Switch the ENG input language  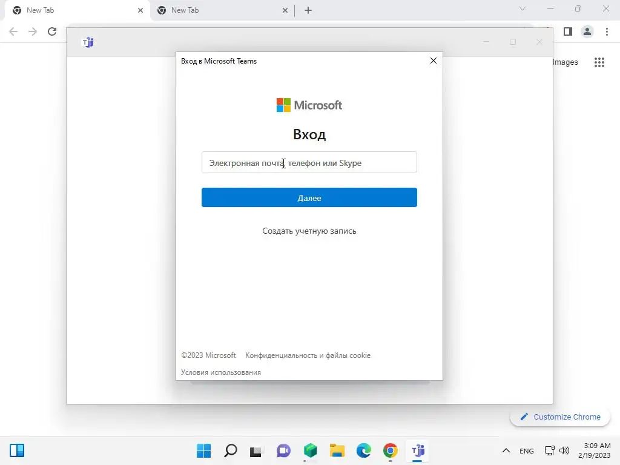(526, 450)
